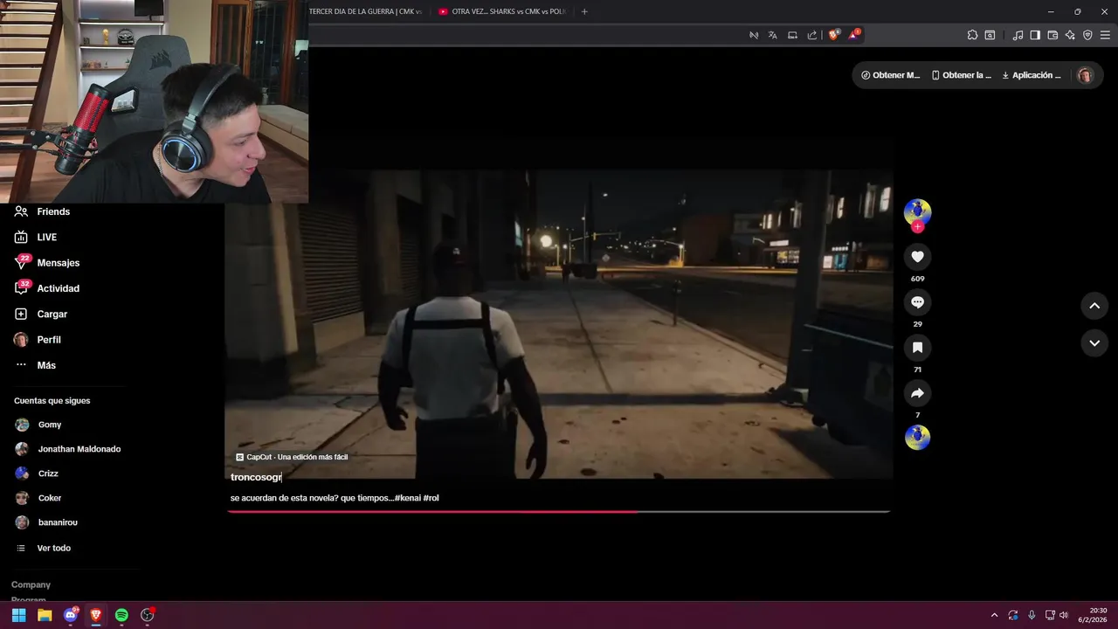Expand the Company footer section
1118x629 pixels.
point(31,584)
